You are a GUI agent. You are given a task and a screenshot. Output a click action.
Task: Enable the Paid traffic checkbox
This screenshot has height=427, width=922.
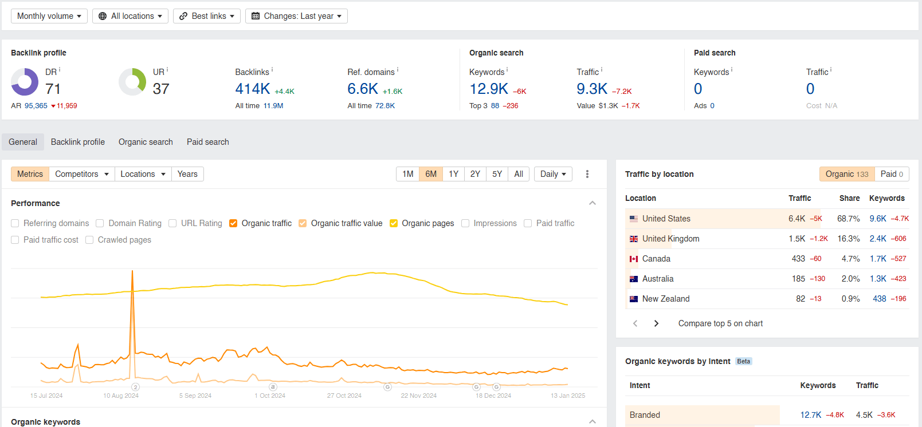528,223
